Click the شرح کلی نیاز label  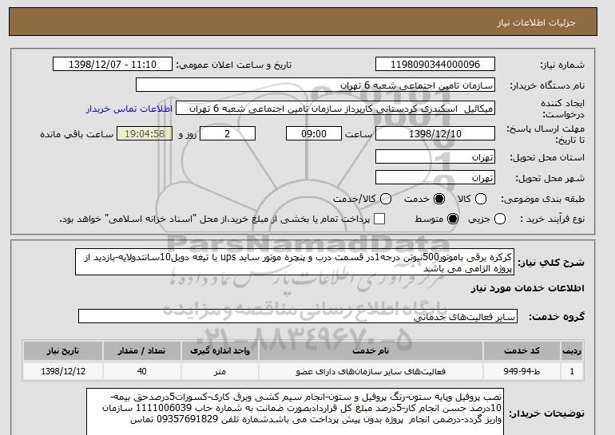click(551, 262)
